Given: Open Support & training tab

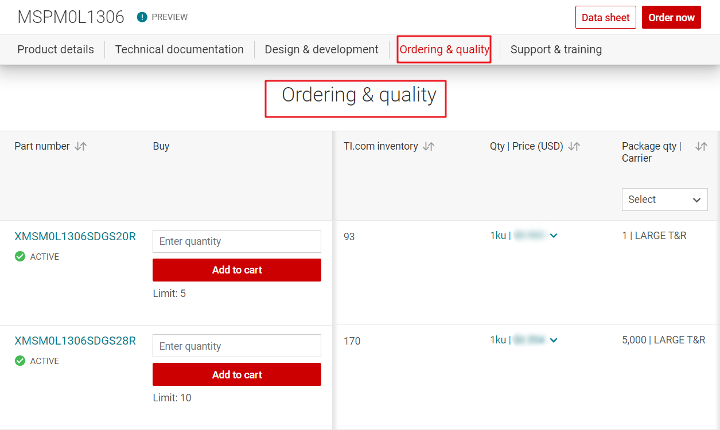Looking at the screenshot, I should point(556,49).
